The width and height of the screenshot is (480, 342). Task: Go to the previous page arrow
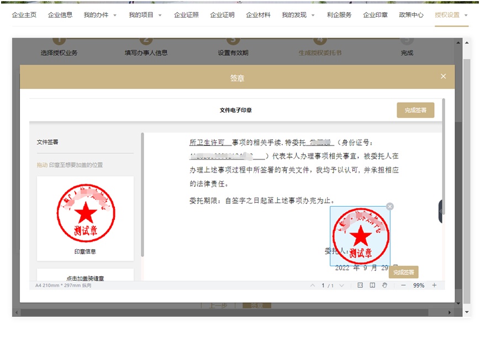313,286
